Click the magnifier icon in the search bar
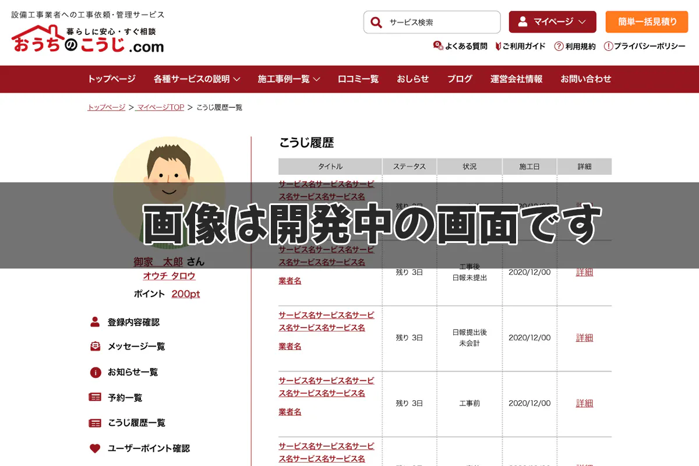The image size is (699, 466). pos(376,22)
